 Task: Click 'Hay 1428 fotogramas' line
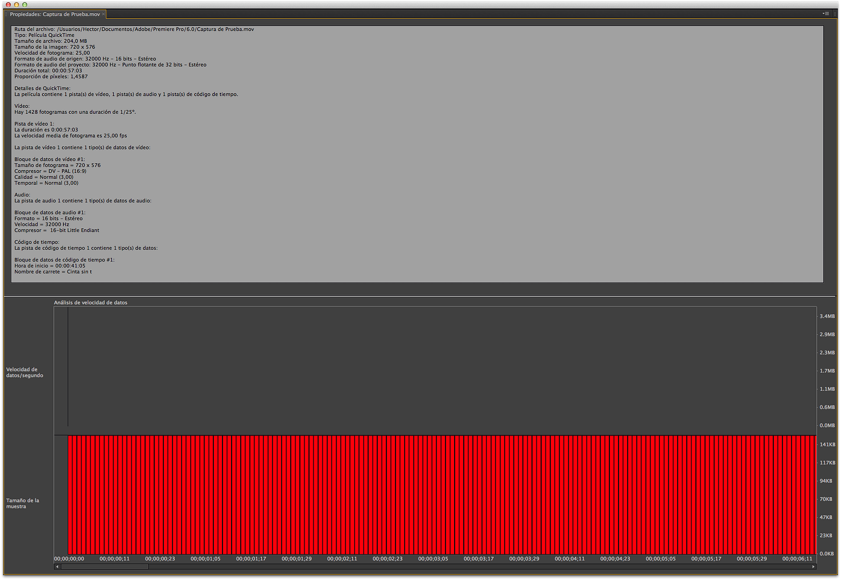tap(75, 112)
